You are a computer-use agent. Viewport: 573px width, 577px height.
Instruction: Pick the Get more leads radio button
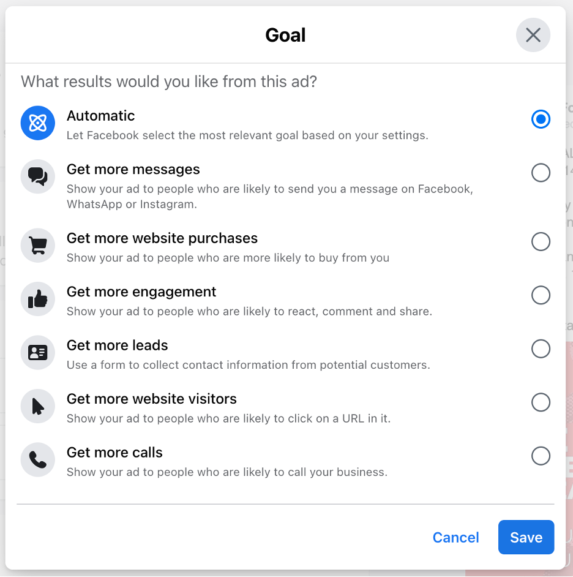[x=541, y=349]
